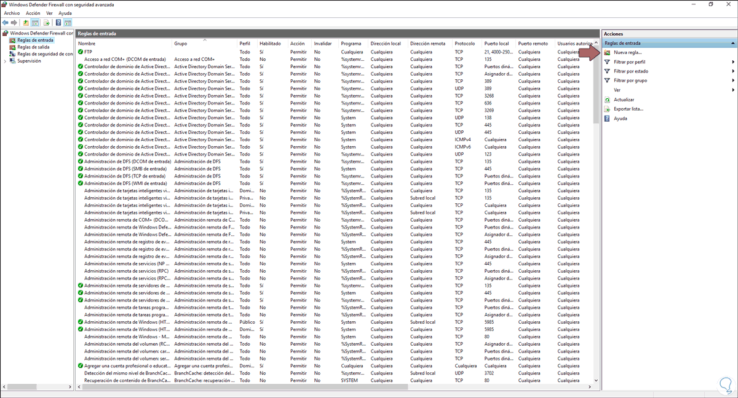The image size is (738, 398).
Task: Click the 3268 local port cell
Action: tap(489, 96)
